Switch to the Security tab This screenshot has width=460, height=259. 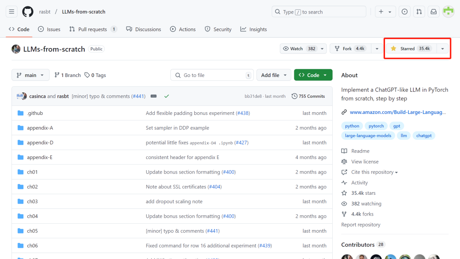point(218,29)
